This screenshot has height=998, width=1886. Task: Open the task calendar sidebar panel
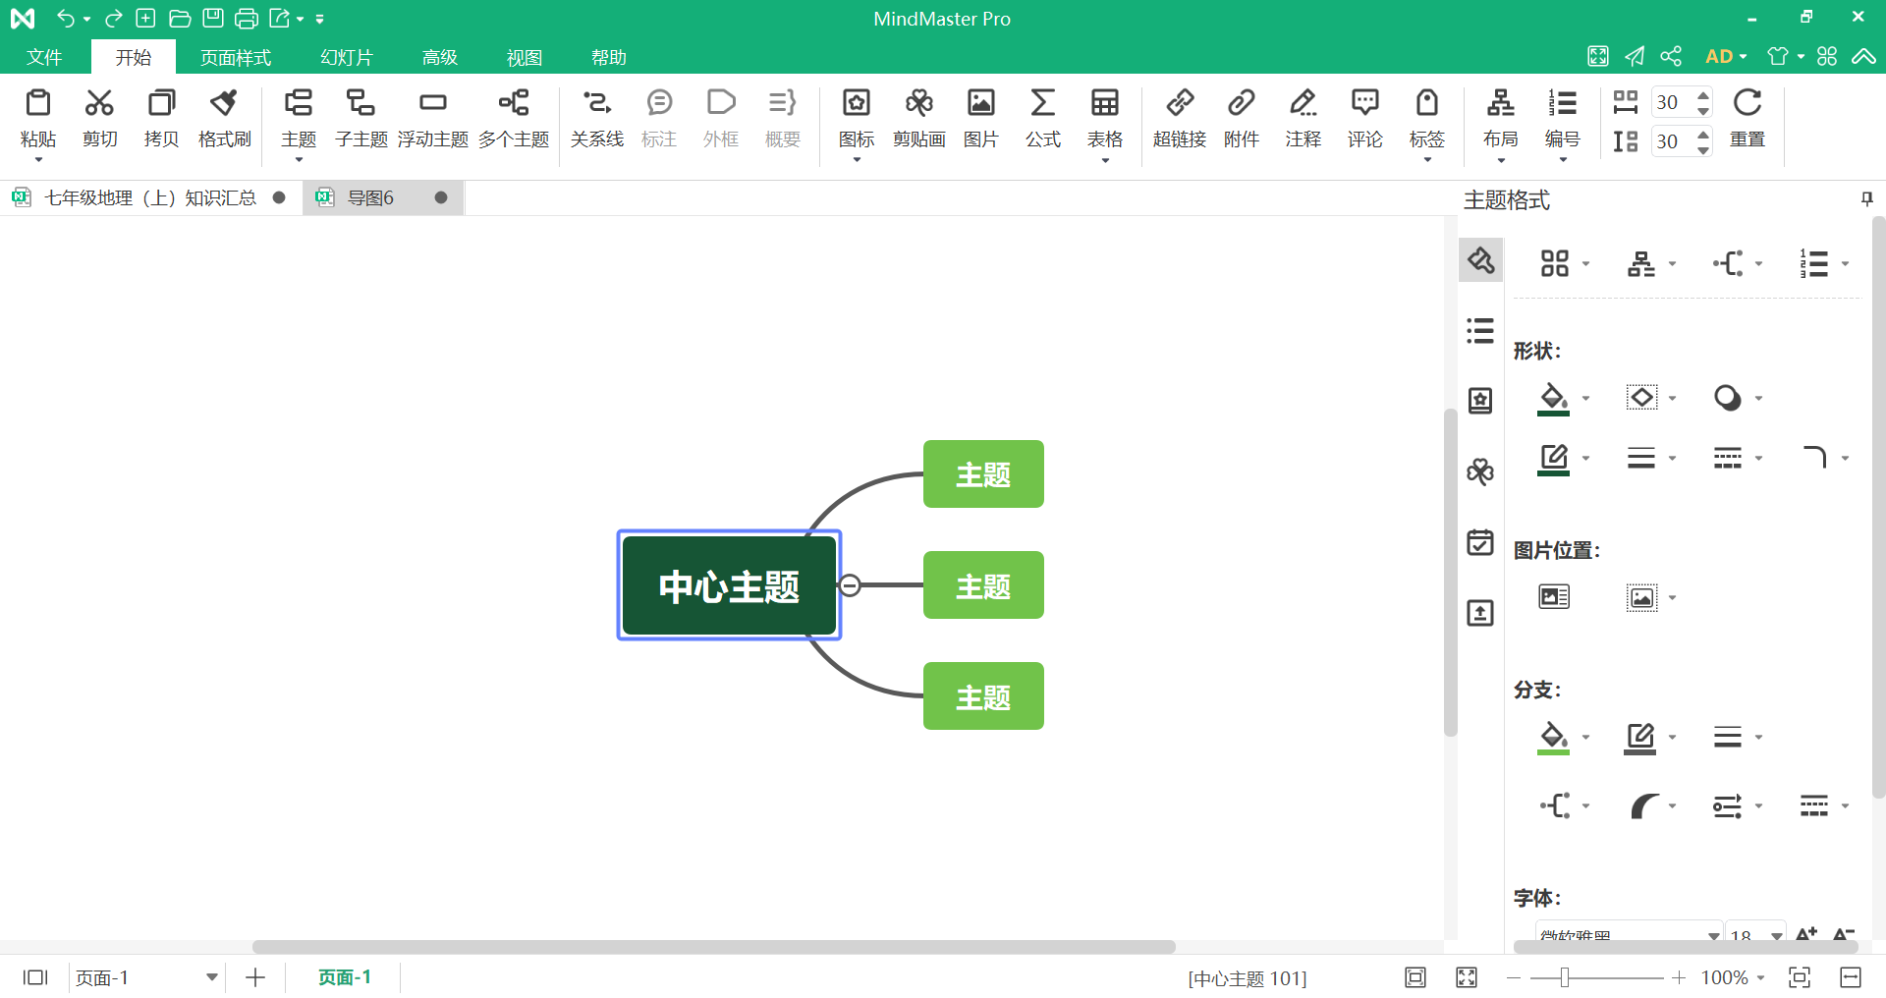[x=1480, y=542]
